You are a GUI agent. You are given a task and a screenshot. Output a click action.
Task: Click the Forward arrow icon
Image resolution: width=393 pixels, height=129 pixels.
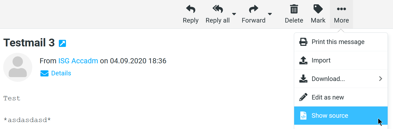[x=254, y=9]
